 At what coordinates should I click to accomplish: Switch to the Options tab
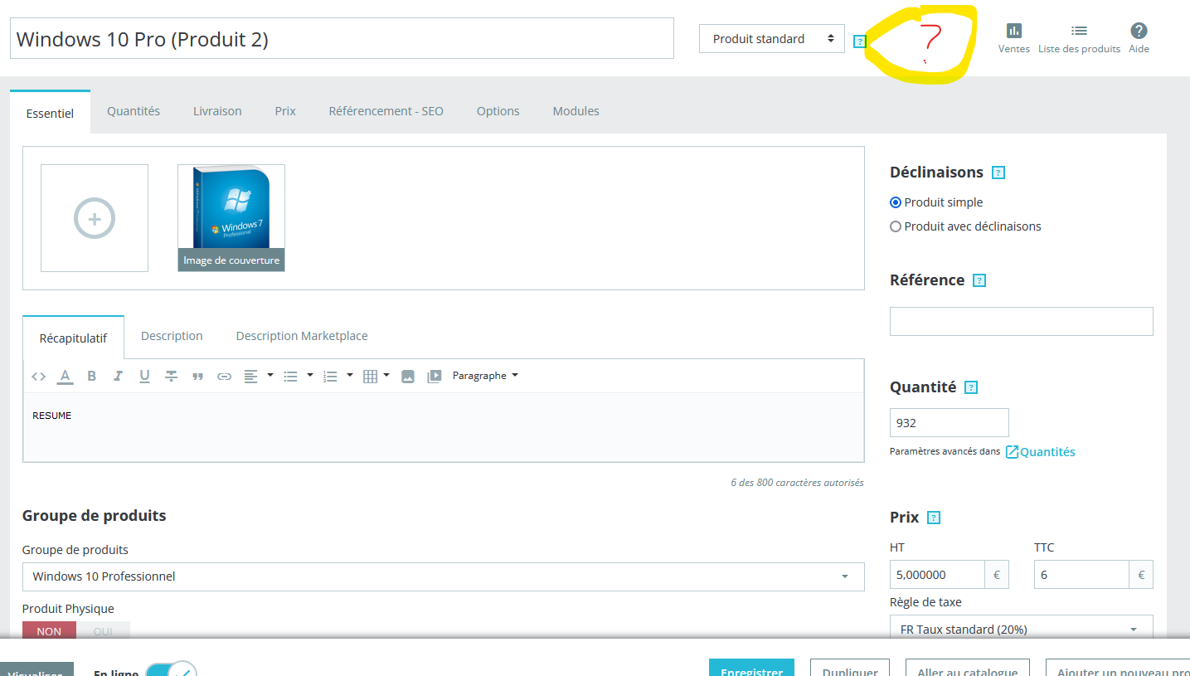click(498, 111)
